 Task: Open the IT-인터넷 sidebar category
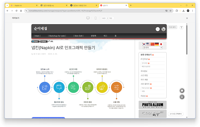point(144,59)
